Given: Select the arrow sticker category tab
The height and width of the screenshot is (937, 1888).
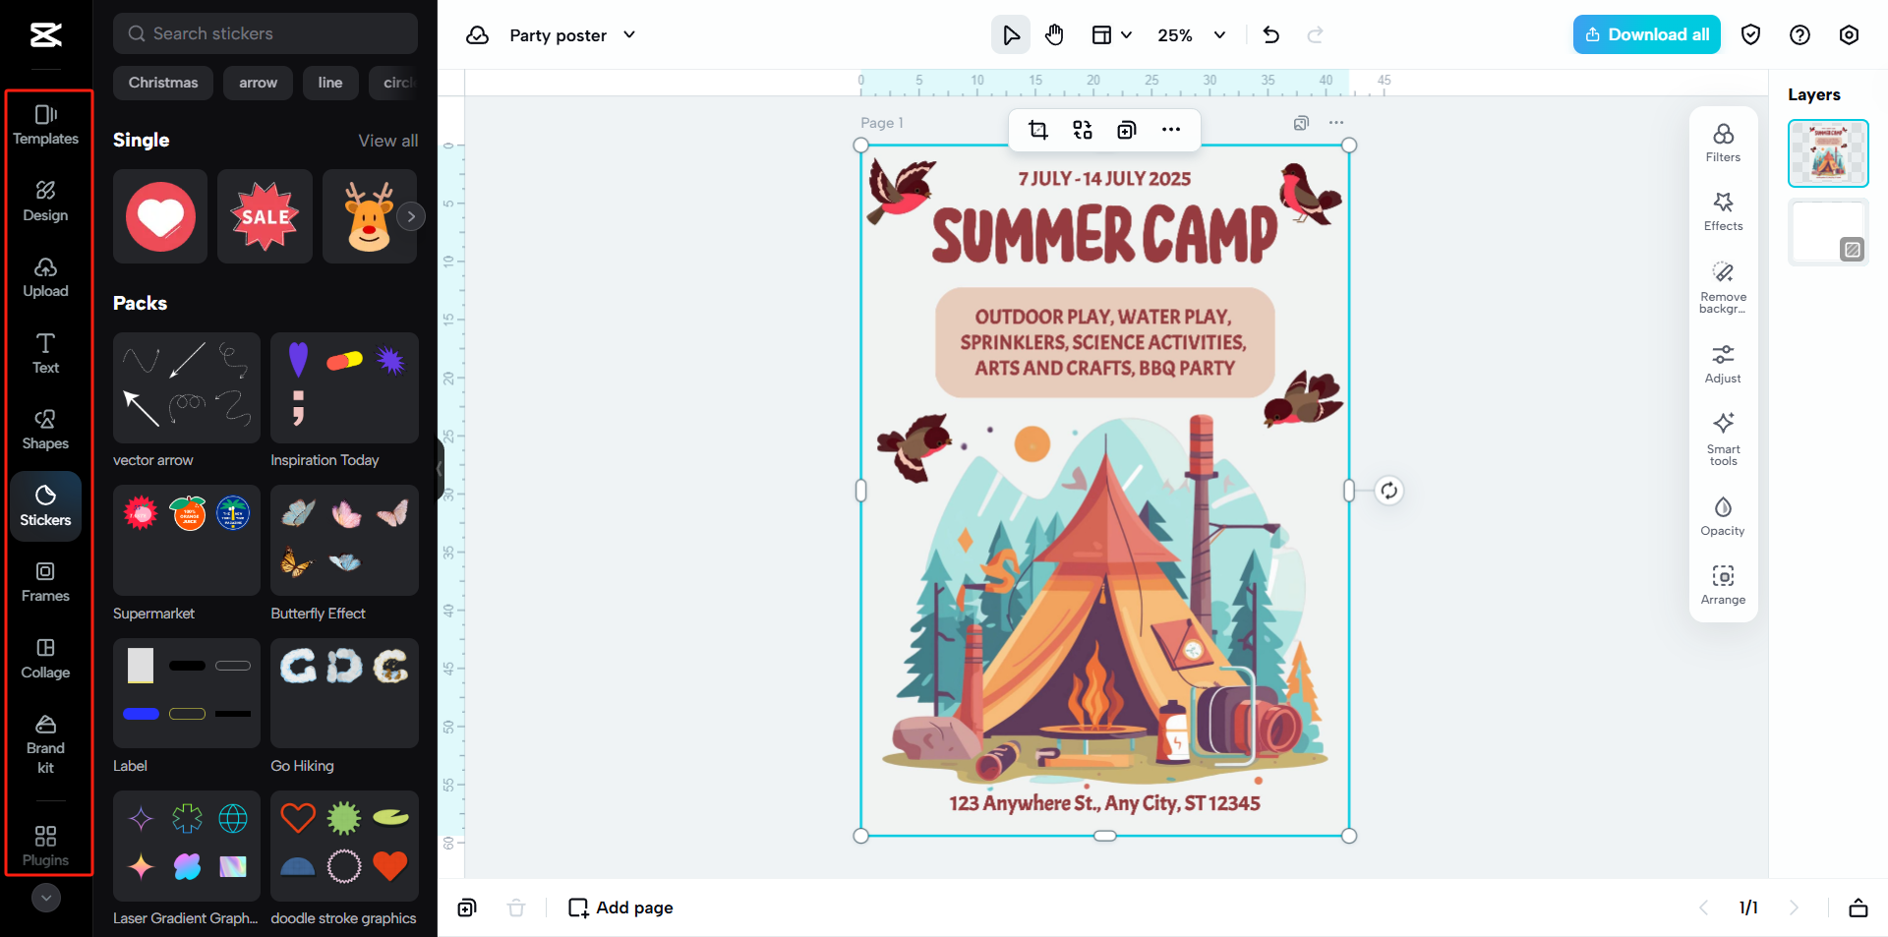Looking at the screenshot, I should click(x=258, y=83).
